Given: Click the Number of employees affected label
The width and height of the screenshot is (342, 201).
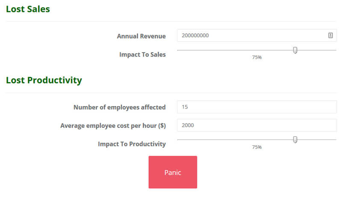Looking at the screenshot, I should (x=119, y=107).
